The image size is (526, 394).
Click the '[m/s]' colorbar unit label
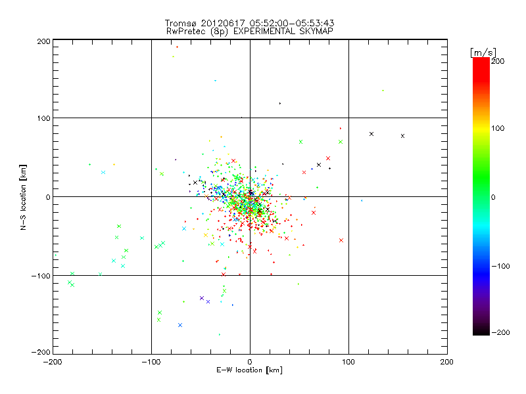click(483, 53)
